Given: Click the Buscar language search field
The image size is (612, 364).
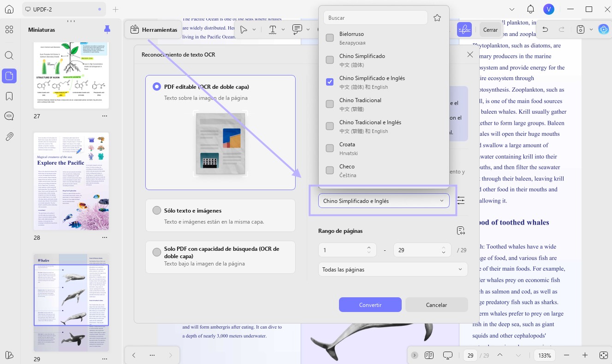Looking at the screenshot, I should 375,18.
